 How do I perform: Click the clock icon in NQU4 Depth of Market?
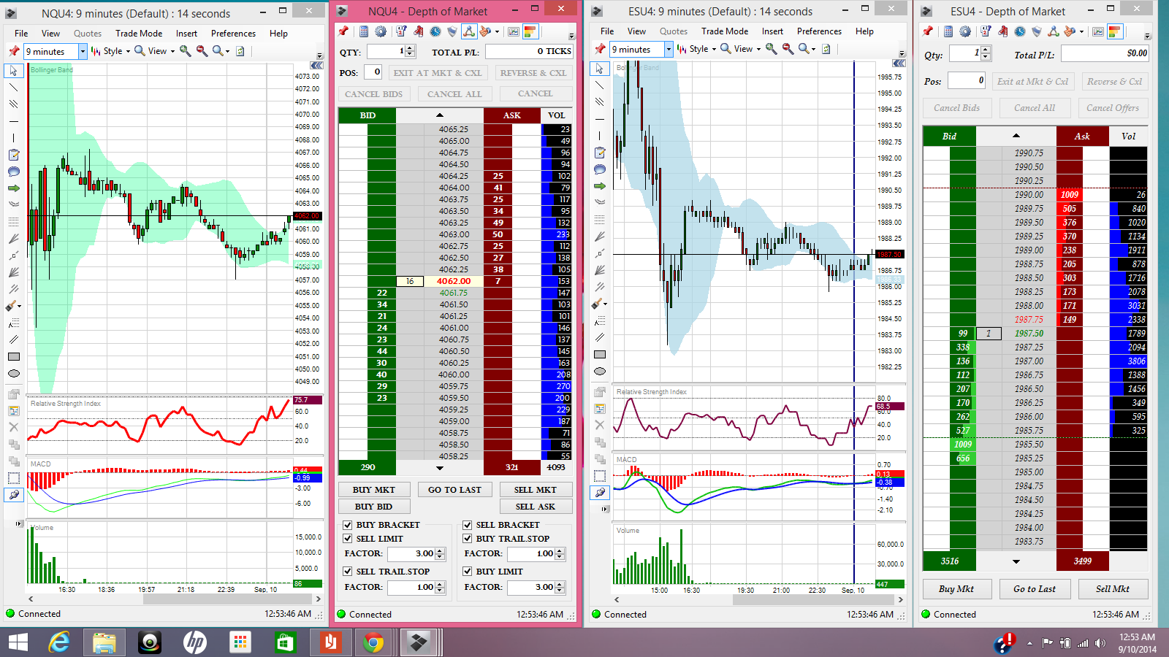435,31
